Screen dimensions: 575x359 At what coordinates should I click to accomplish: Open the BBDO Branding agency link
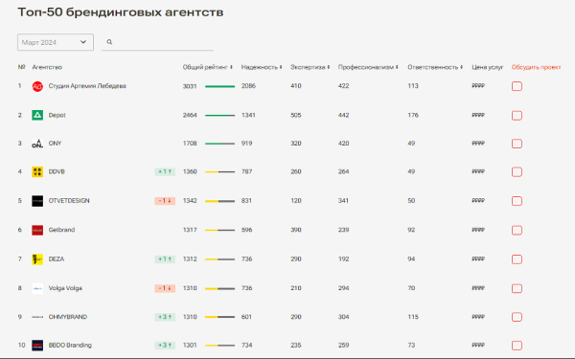click(x=70, y=345)
